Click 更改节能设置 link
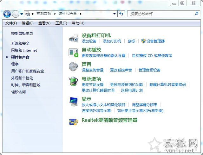203x155 pixels. [93, 84]
